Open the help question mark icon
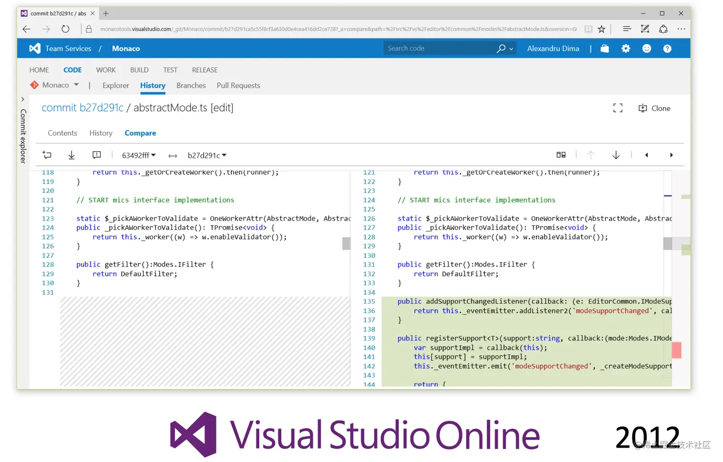723x462 pixels. [667, 48]
